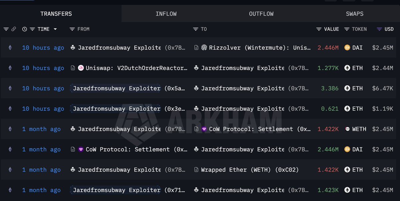Click the contract document icon before Wrapped Ether
The height and width of the screenshot is (201, 400).
196,170
